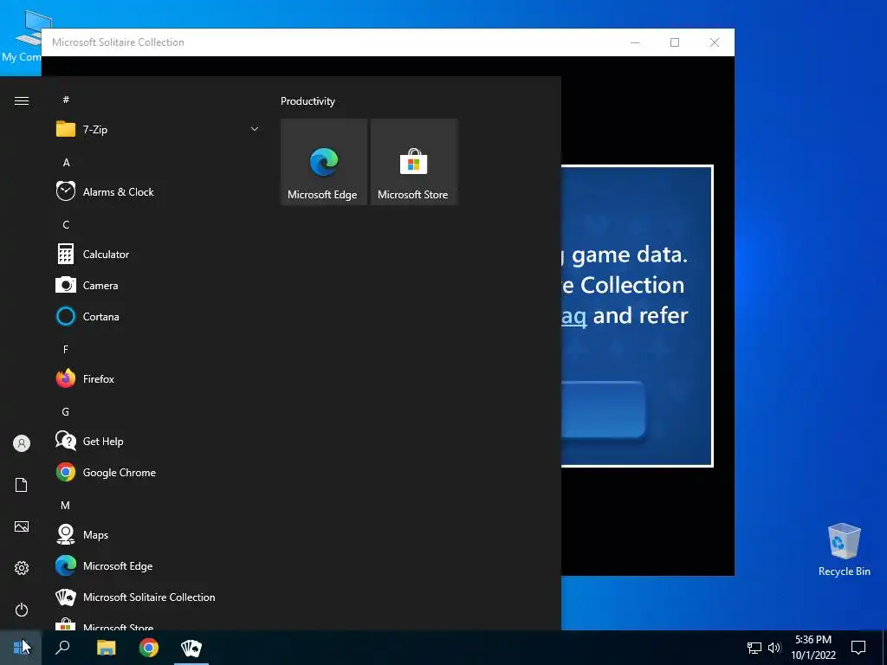This screenshot has width=887, height=665.
Task: Open Cortana from app list
Action: 158,316
